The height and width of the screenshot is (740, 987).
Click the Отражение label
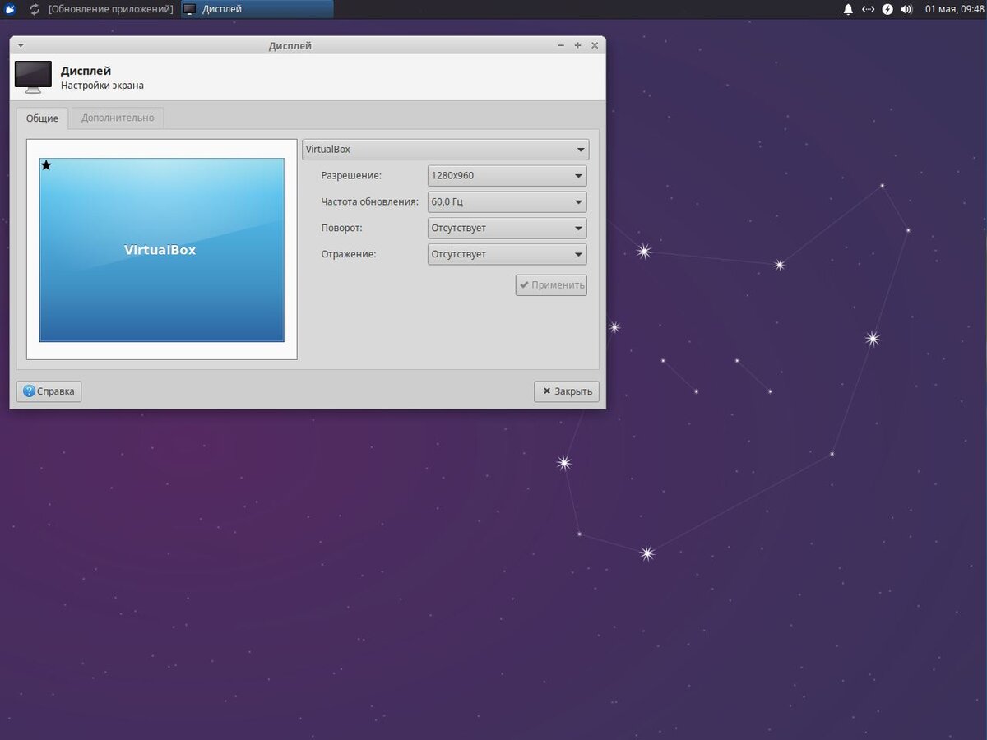(x=349, y=254)
